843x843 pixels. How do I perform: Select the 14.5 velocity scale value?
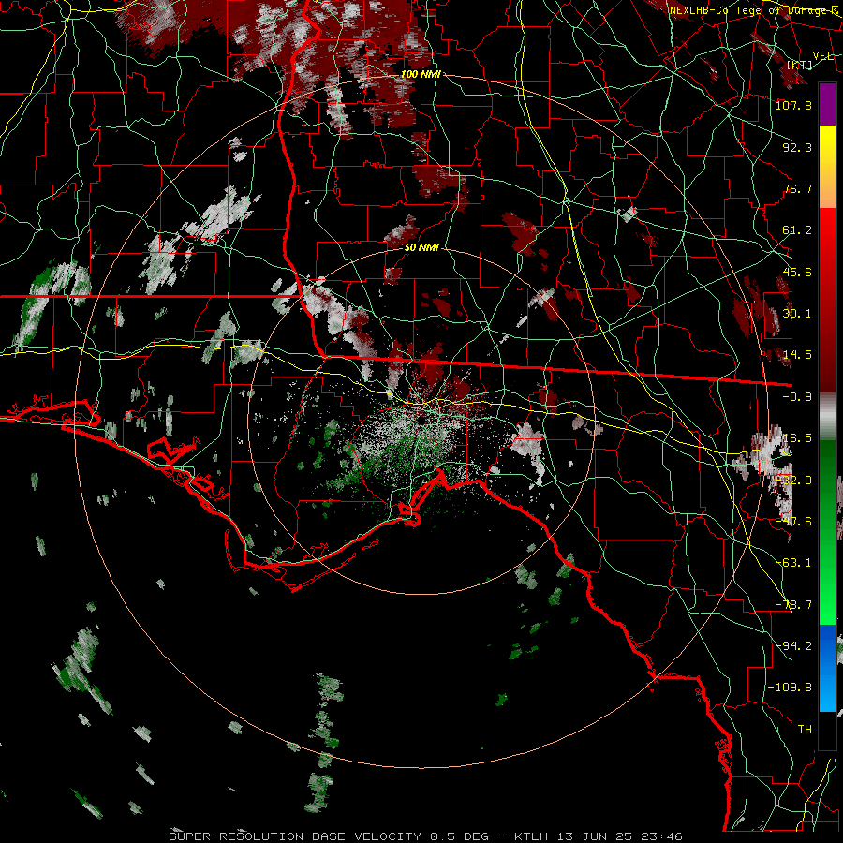797,355
